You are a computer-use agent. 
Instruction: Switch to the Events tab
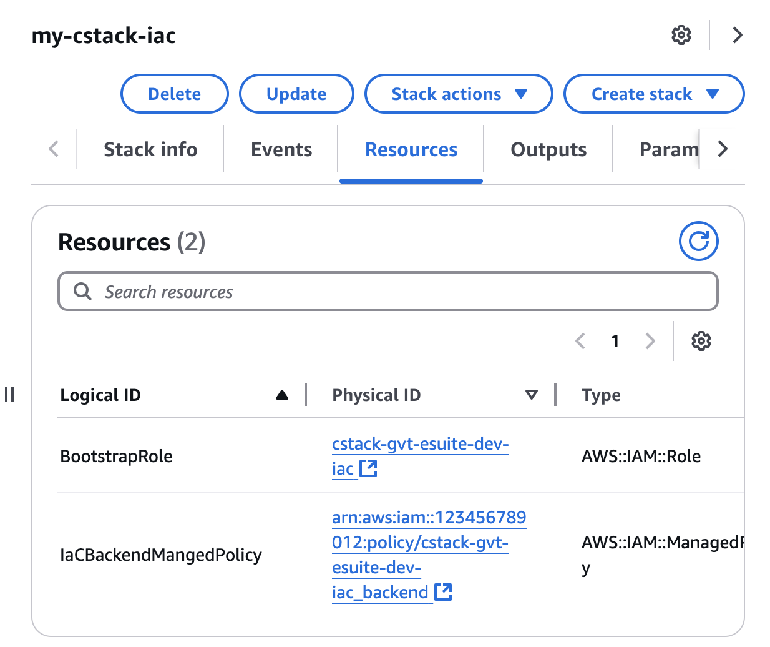tap(281, 149)
